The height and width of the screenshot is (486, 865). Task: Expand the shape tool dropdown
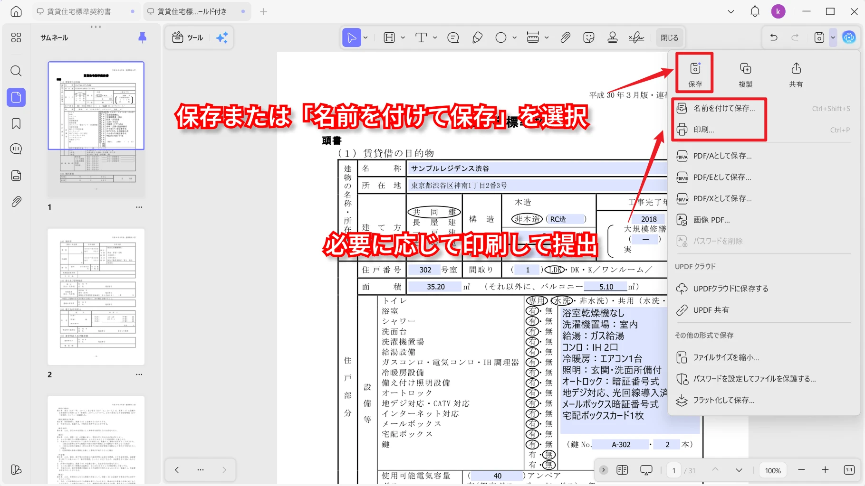click(x=514, y=37)
